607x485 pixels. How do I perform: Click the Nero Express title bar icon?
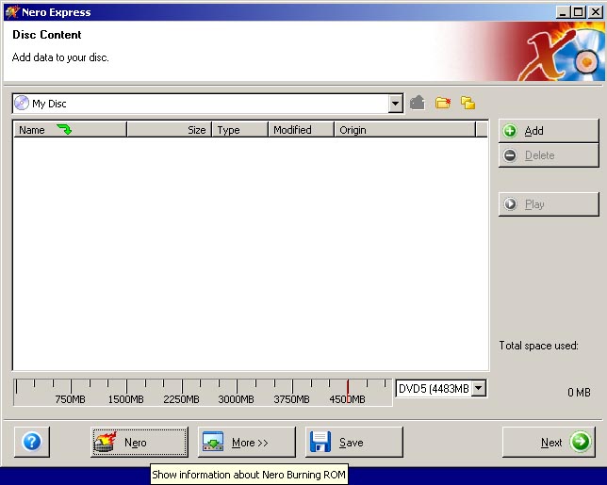point(12,12)
